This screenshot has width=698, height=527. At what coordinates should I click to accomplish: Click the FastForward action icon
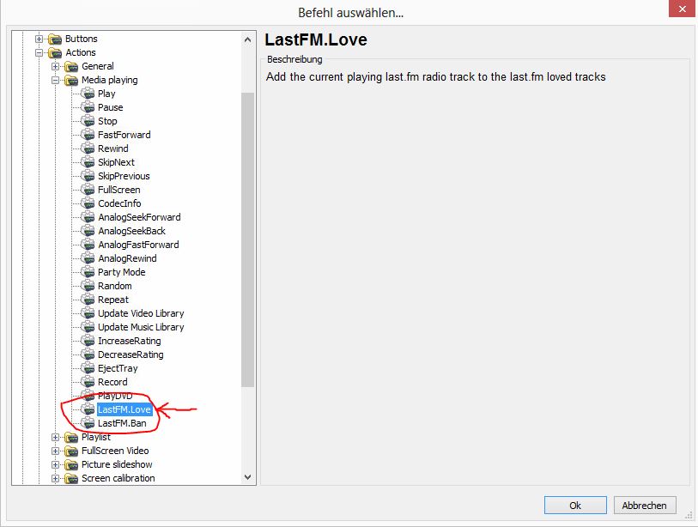pyautogui.click(x=88, y=135)
